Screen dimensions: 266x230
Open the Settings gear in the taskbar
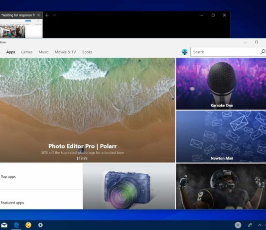40,225
